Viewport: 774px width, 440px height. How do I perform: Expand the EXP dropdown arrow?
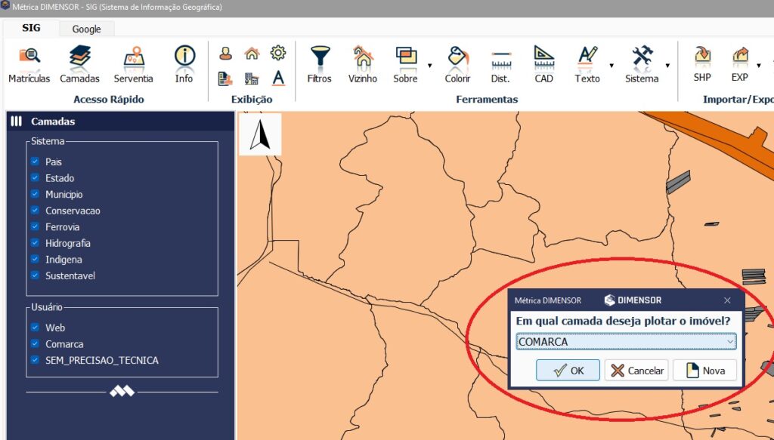759,66
